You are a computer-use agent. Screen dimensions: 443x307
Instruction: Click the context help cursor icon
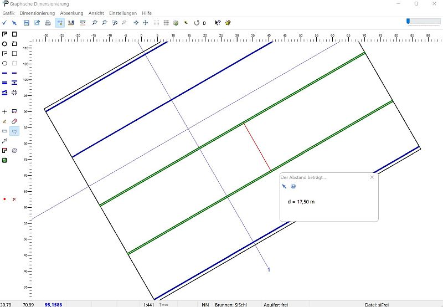pyautogui.click(x=218, y=23)
